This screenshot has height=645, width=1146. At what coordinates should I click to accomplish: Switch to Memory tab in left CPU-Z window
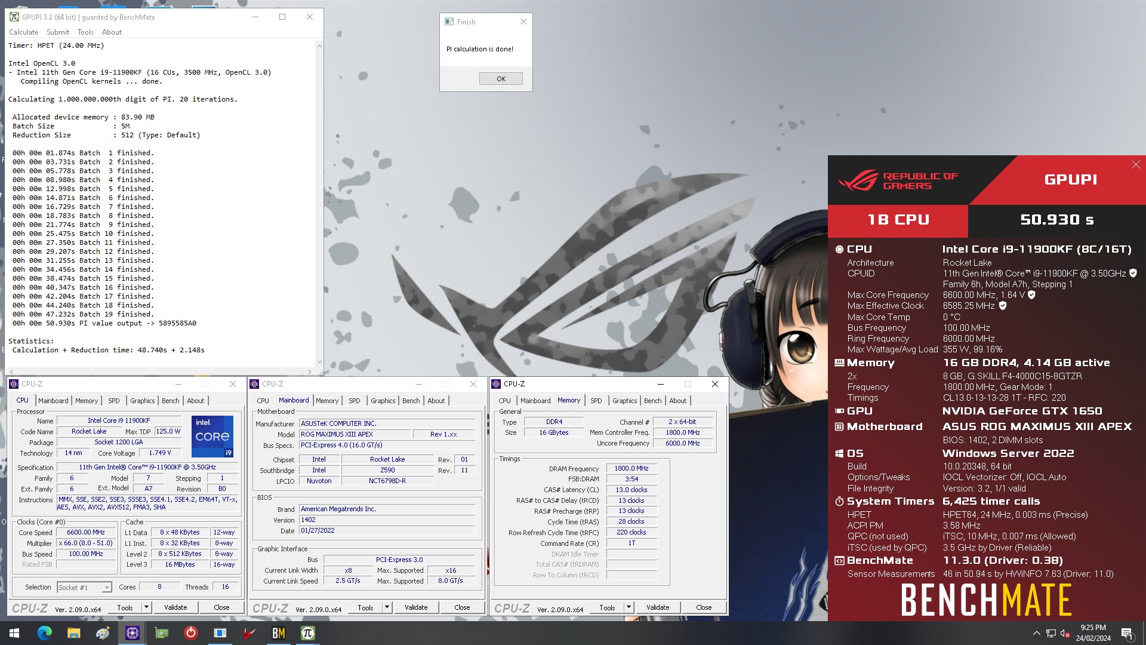87,401
